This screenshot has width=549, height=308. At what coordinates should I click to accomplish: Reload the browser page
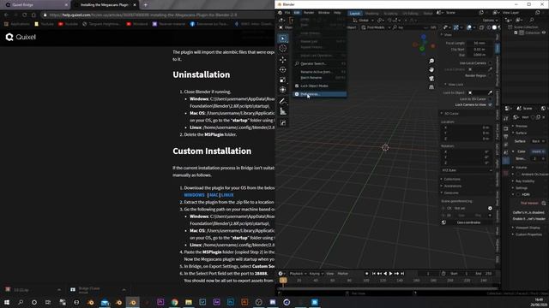25,15
